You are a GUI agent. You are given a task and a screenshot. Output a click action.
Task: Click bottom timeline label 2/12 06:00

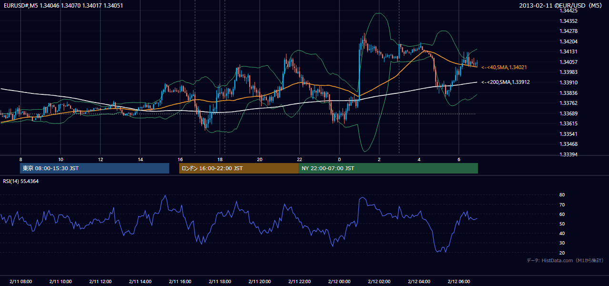click(x=458, y=281)
